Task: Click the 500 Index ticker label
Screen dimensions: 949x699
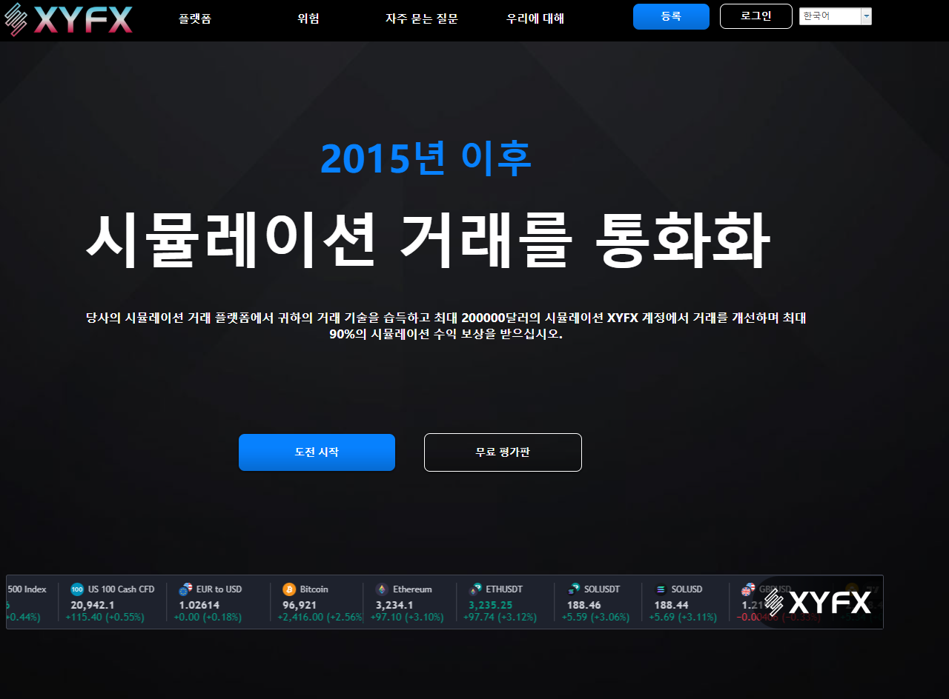Action: point(27,589)
